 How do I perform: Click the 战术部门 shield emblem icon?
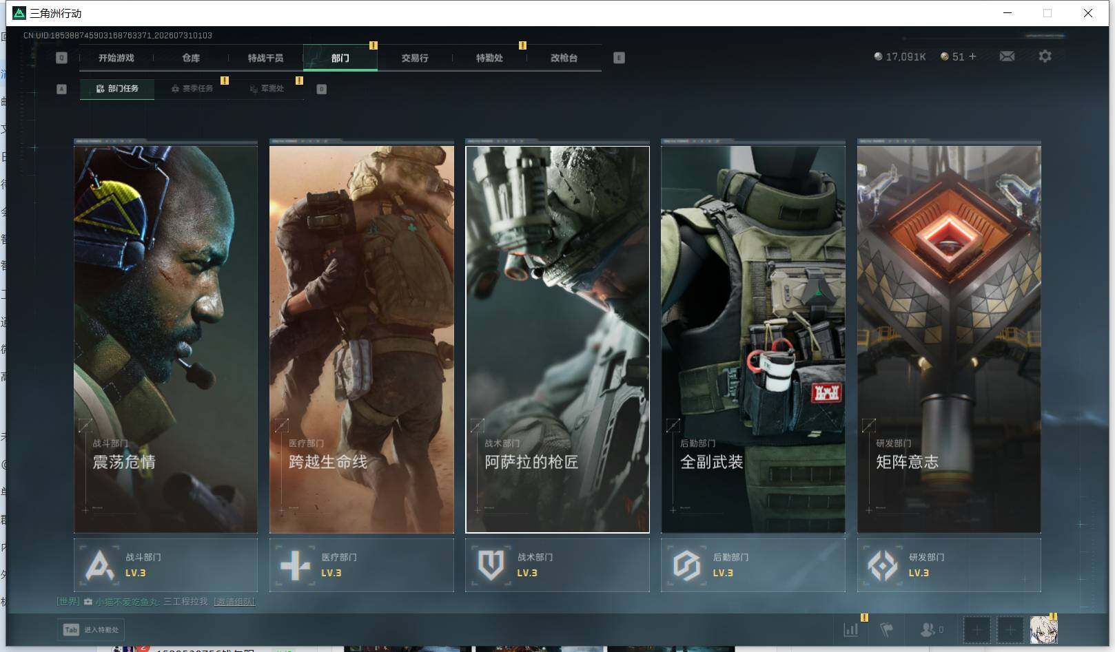click(491, 565)
